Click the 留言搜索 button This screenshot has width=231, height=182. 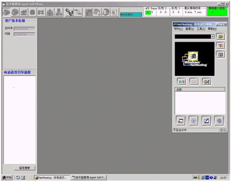tap(24, 168)
